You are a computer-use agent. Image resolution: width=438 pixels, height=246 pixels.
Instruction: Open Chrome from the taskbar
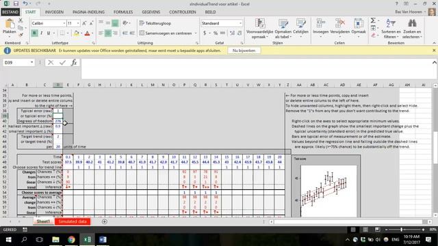71,240
